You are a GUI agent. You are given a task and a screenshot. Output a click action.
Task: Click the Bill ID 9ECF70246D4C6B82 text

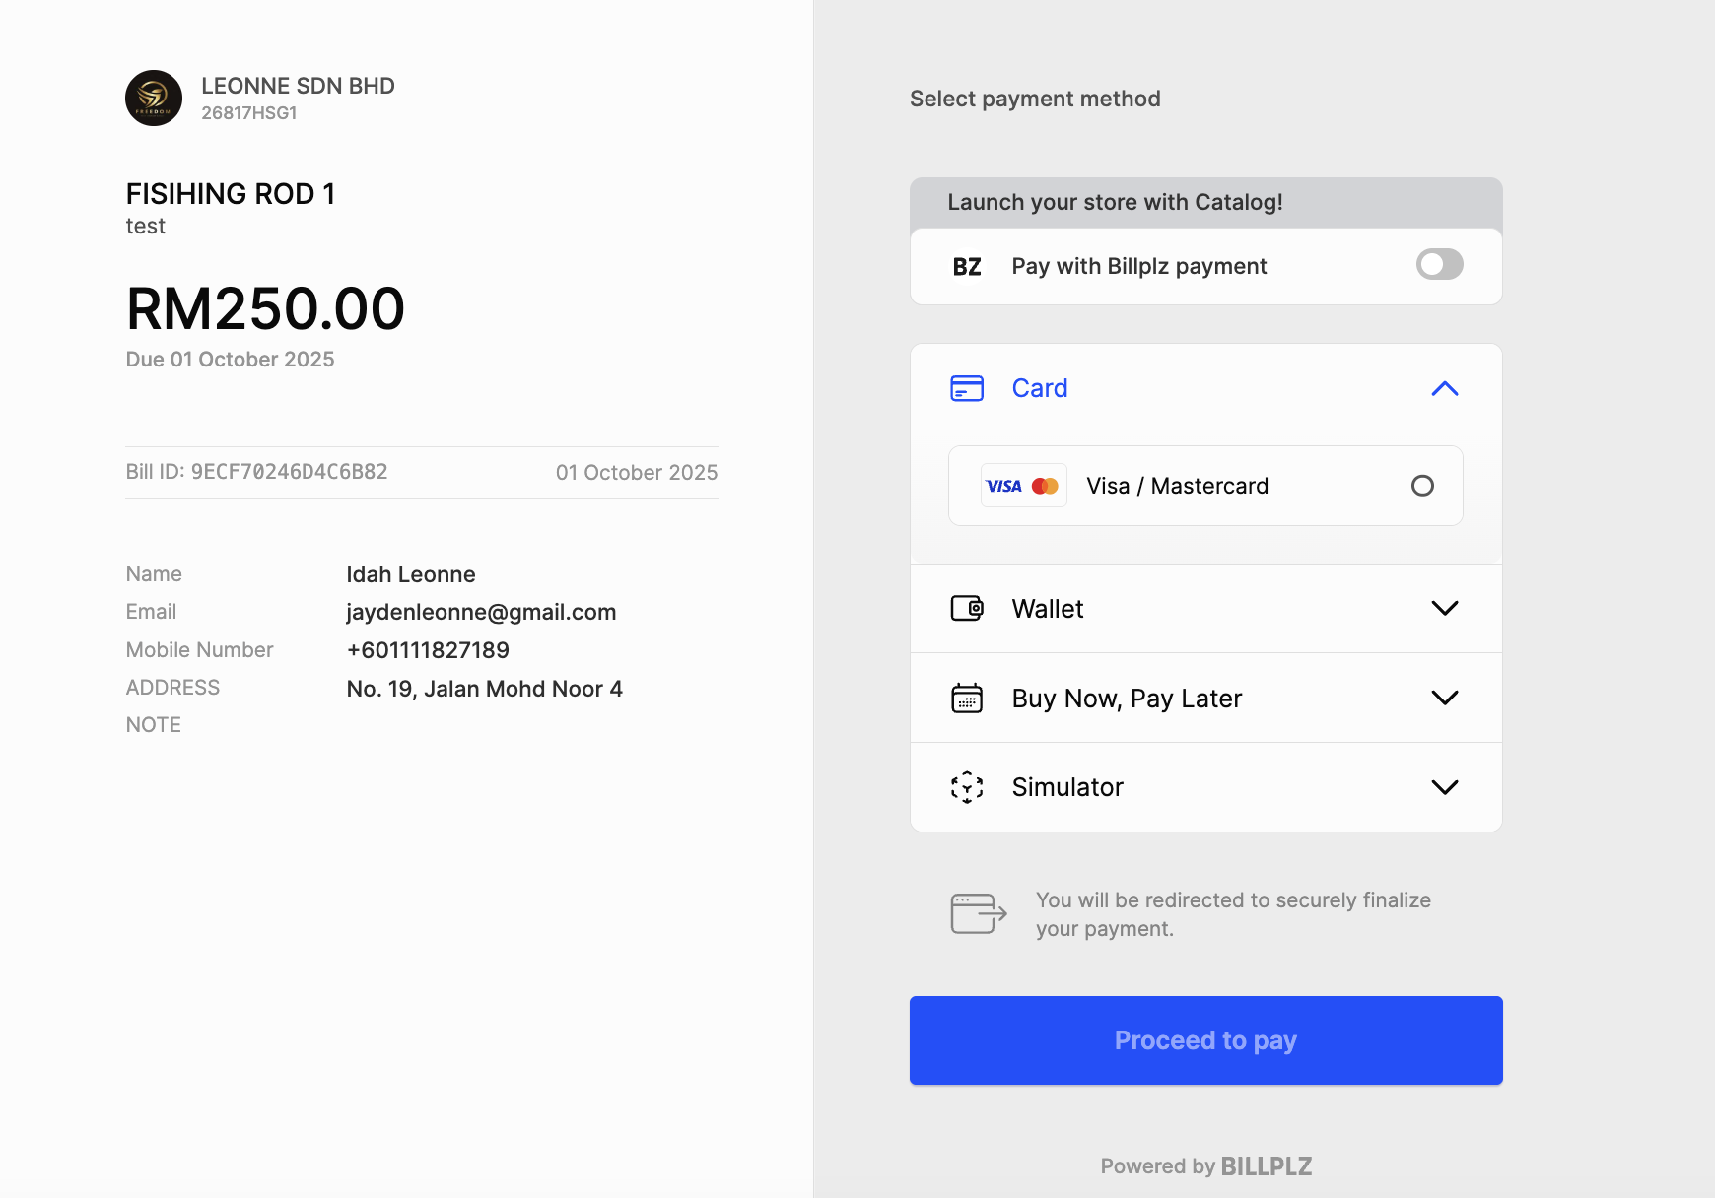point(257,472)
